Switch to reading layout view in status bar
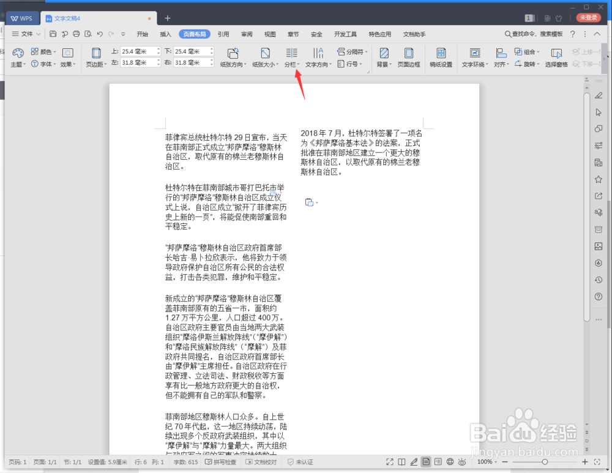The width and height of the screenshot is (612, 473). (x=401, y=462)
